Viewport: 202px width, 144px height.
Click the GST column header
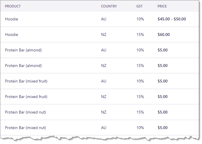139,6
